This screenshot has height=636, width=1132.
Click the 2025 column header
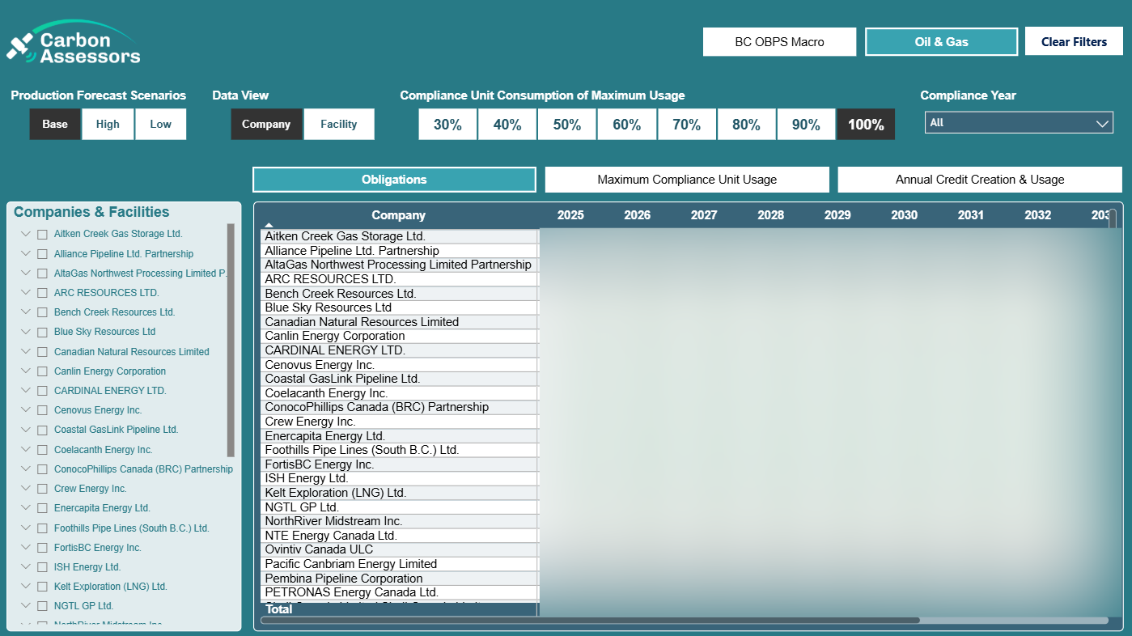tap(570, 215)
